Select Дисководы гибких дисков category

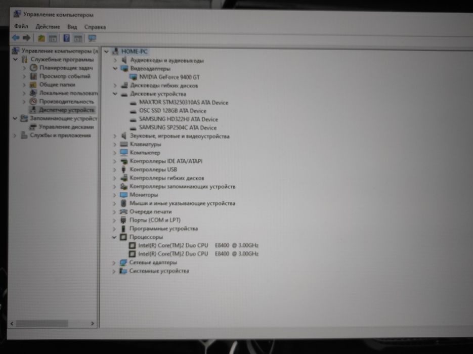(x=164, y=85)
